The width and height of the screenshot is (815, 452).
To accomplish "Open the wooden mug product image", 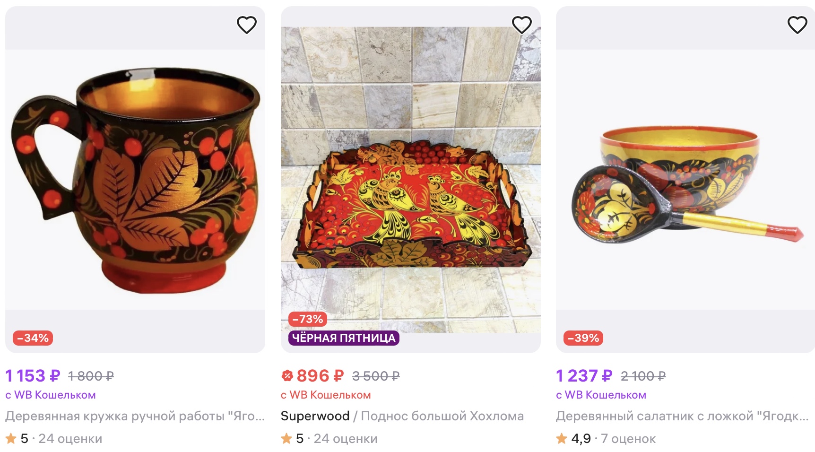I will point(135,180).
